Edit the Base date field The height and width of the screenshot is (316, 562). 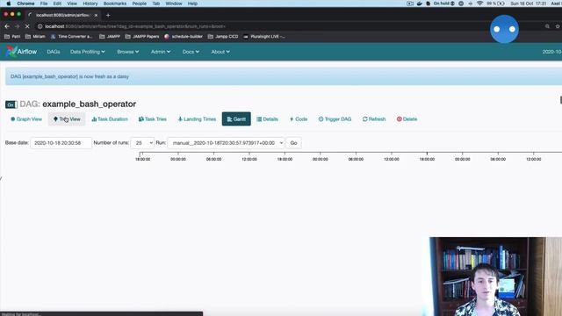pos(61,142)
